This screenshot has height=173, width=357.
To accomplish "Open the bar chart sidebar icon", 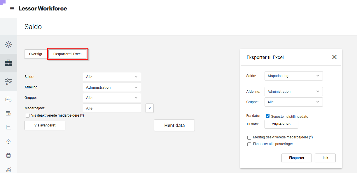I will click(x=8, y=127).
